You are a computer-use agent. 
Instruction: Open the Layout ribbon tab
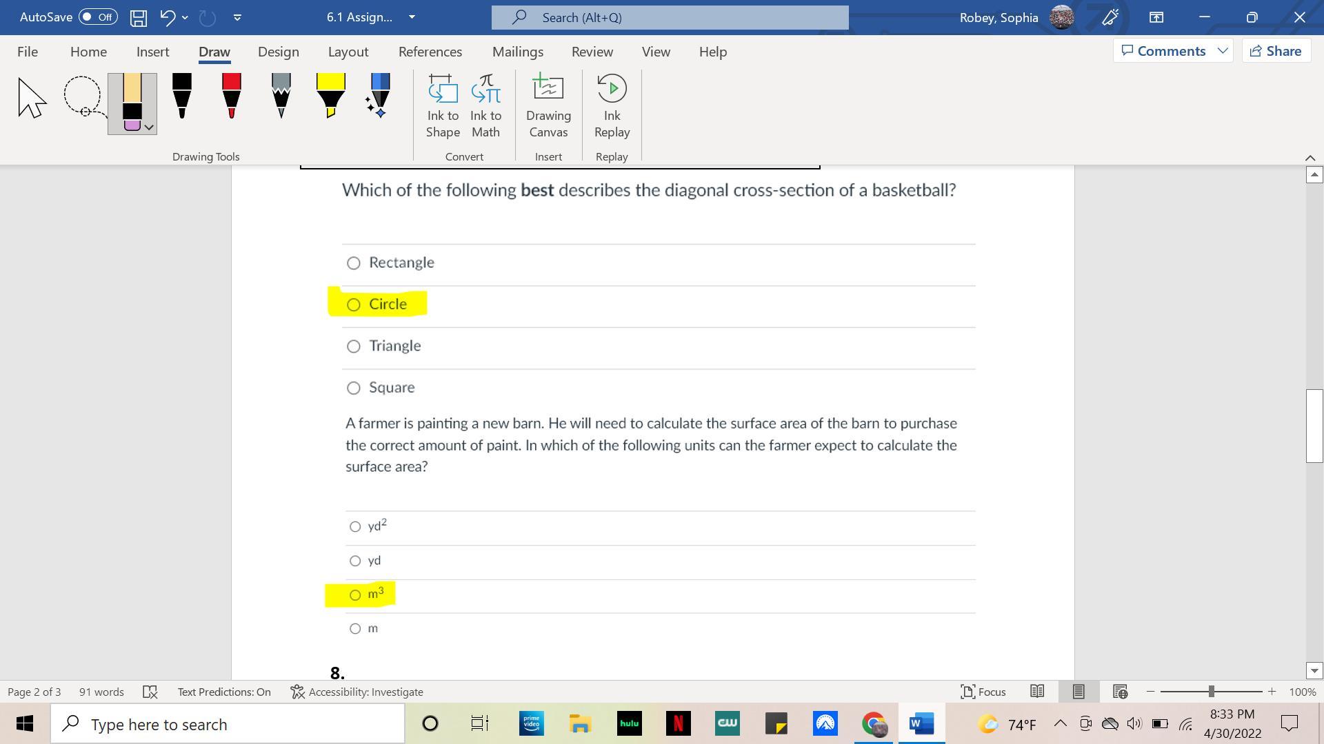click(x=348, y=52)
